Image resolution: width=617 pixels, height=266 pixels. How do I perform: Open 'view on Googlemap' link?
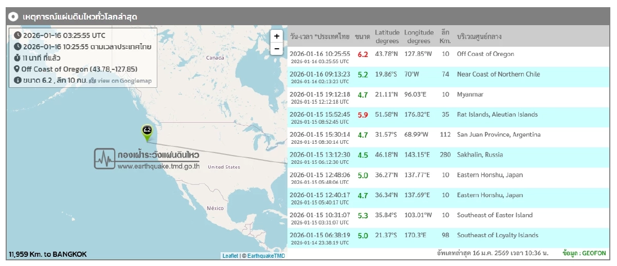click(124, 81)
